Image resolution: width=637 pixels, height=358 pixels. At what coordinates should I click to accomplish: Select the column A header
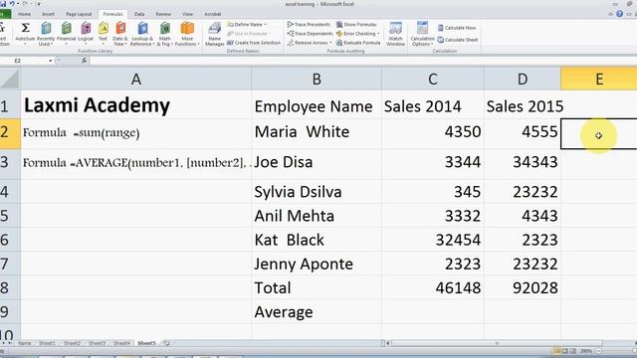[135, 79]
